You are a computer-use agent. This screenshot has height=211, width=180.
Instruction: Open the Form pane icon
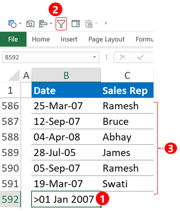(x=76, y=24)
